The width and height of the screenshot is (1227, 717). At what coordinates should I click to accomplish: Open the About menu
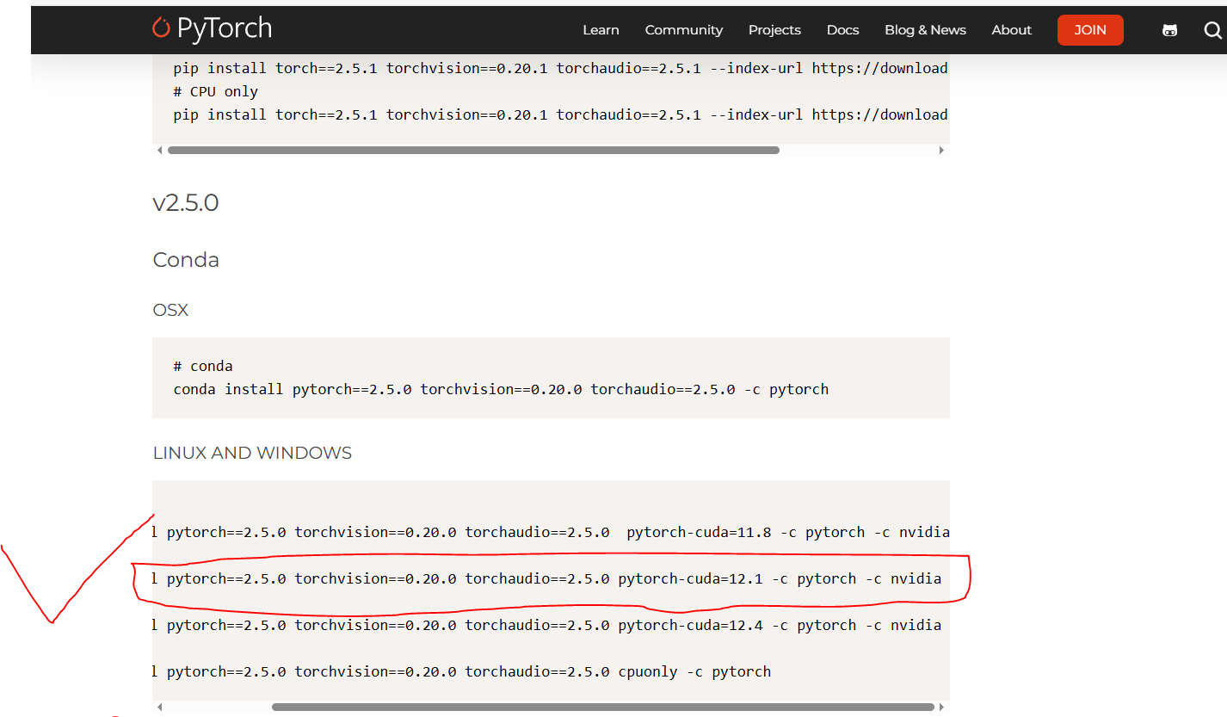pos(1011,30)
